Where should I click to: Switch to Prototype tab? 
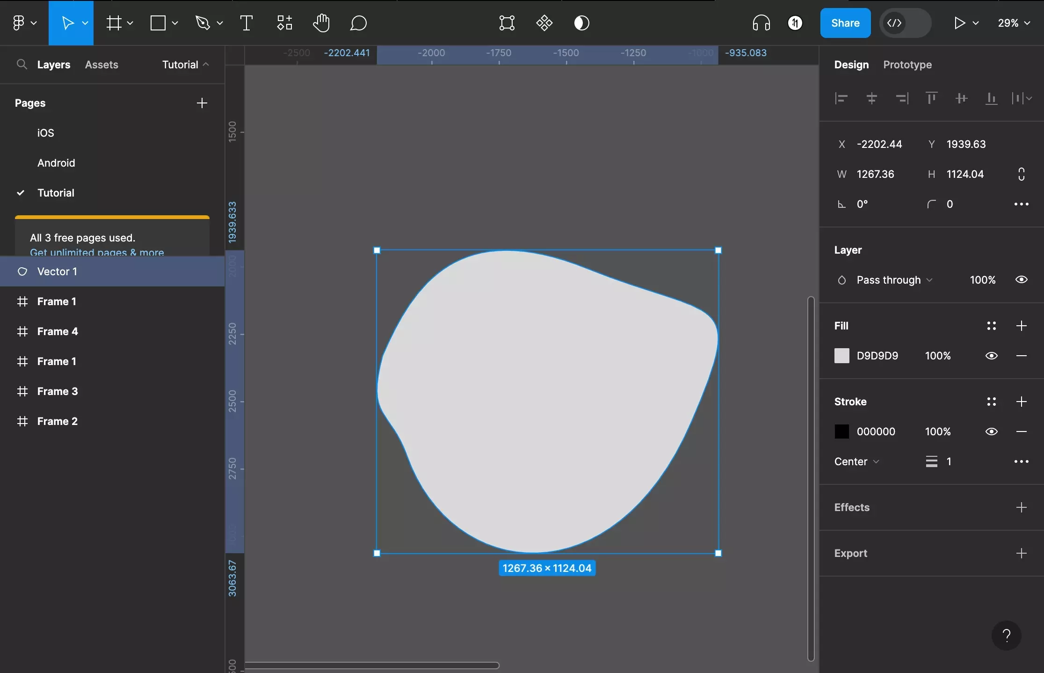[x=907, y=64]
